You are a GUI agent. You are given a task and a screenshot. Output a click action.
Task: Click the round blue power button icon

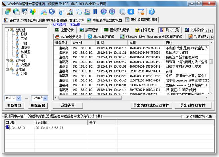click(112, 12)
